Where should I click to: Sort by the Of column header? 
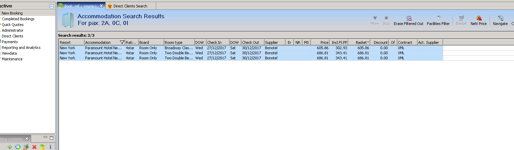(393, 42)
